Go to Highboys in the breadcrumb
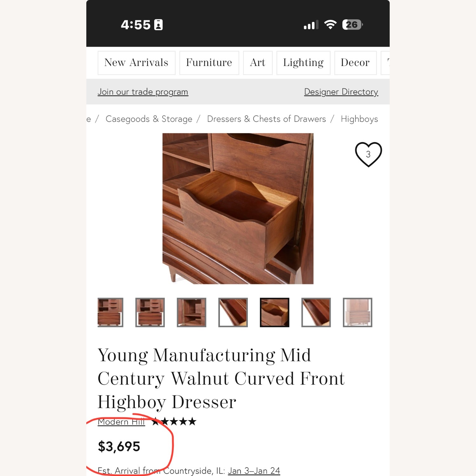 pos(359,119)
